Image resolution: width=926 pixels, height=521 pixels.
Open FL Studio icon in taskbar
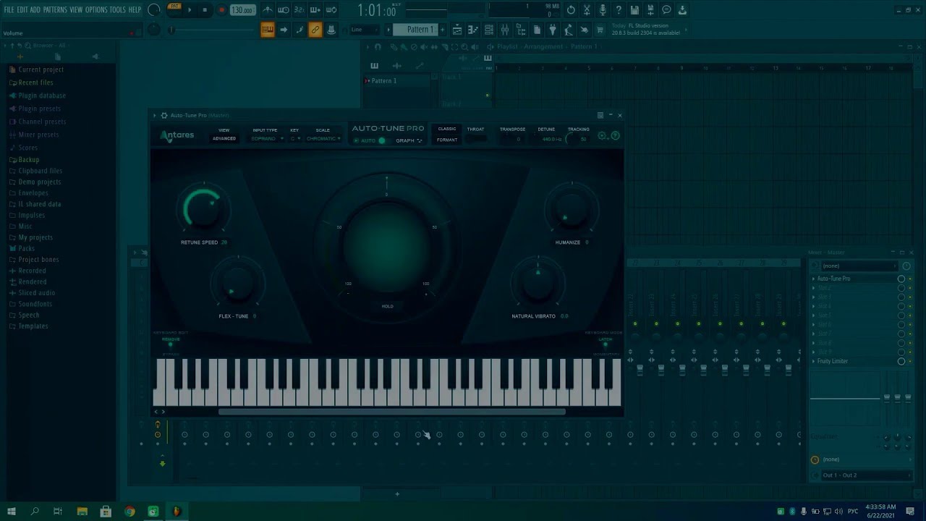[x=176, y=512]
